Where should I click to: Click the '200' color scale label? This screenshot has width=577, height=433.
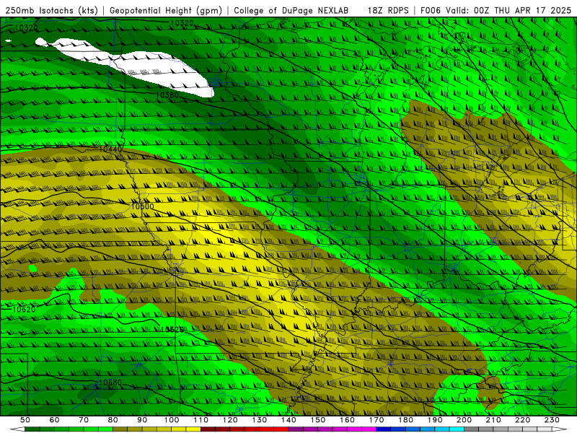pyautogui.click(x=464, y=420)
